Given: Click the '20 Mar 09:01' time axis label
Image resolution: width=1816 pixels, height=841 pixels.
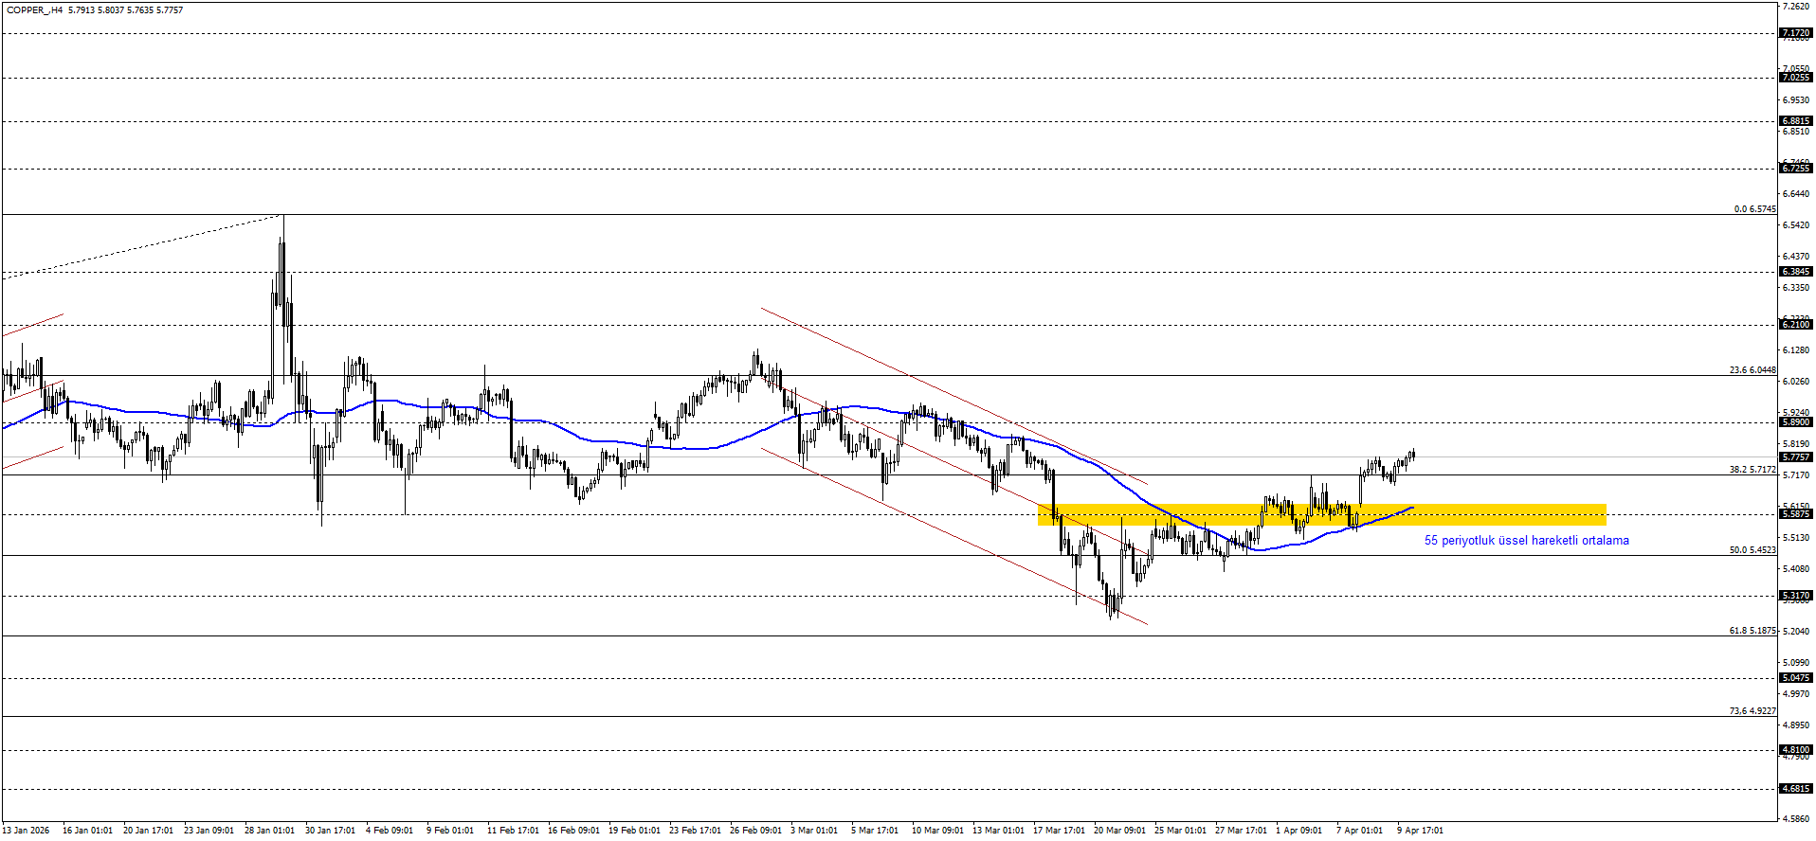Looking at the screenshot, I should coord(1119,831).
